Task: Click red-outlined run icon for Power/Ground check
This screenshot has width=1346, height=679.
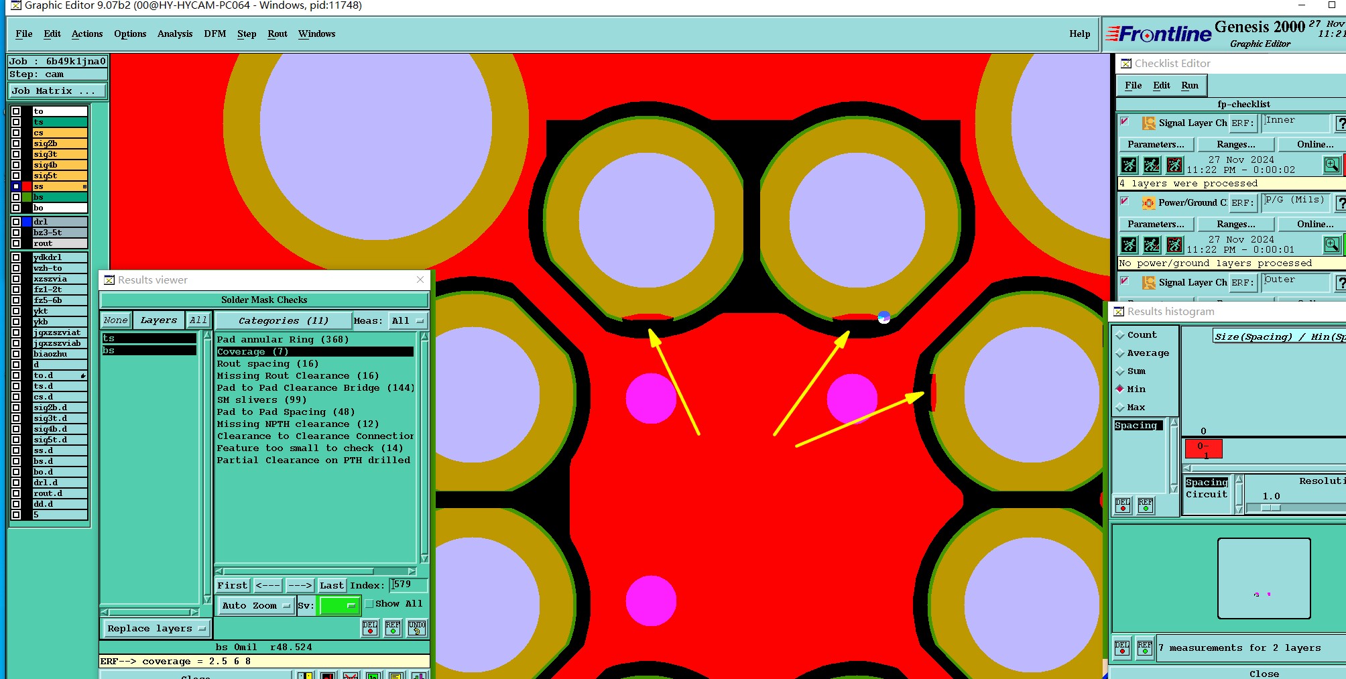Action: click(1174, 245)
